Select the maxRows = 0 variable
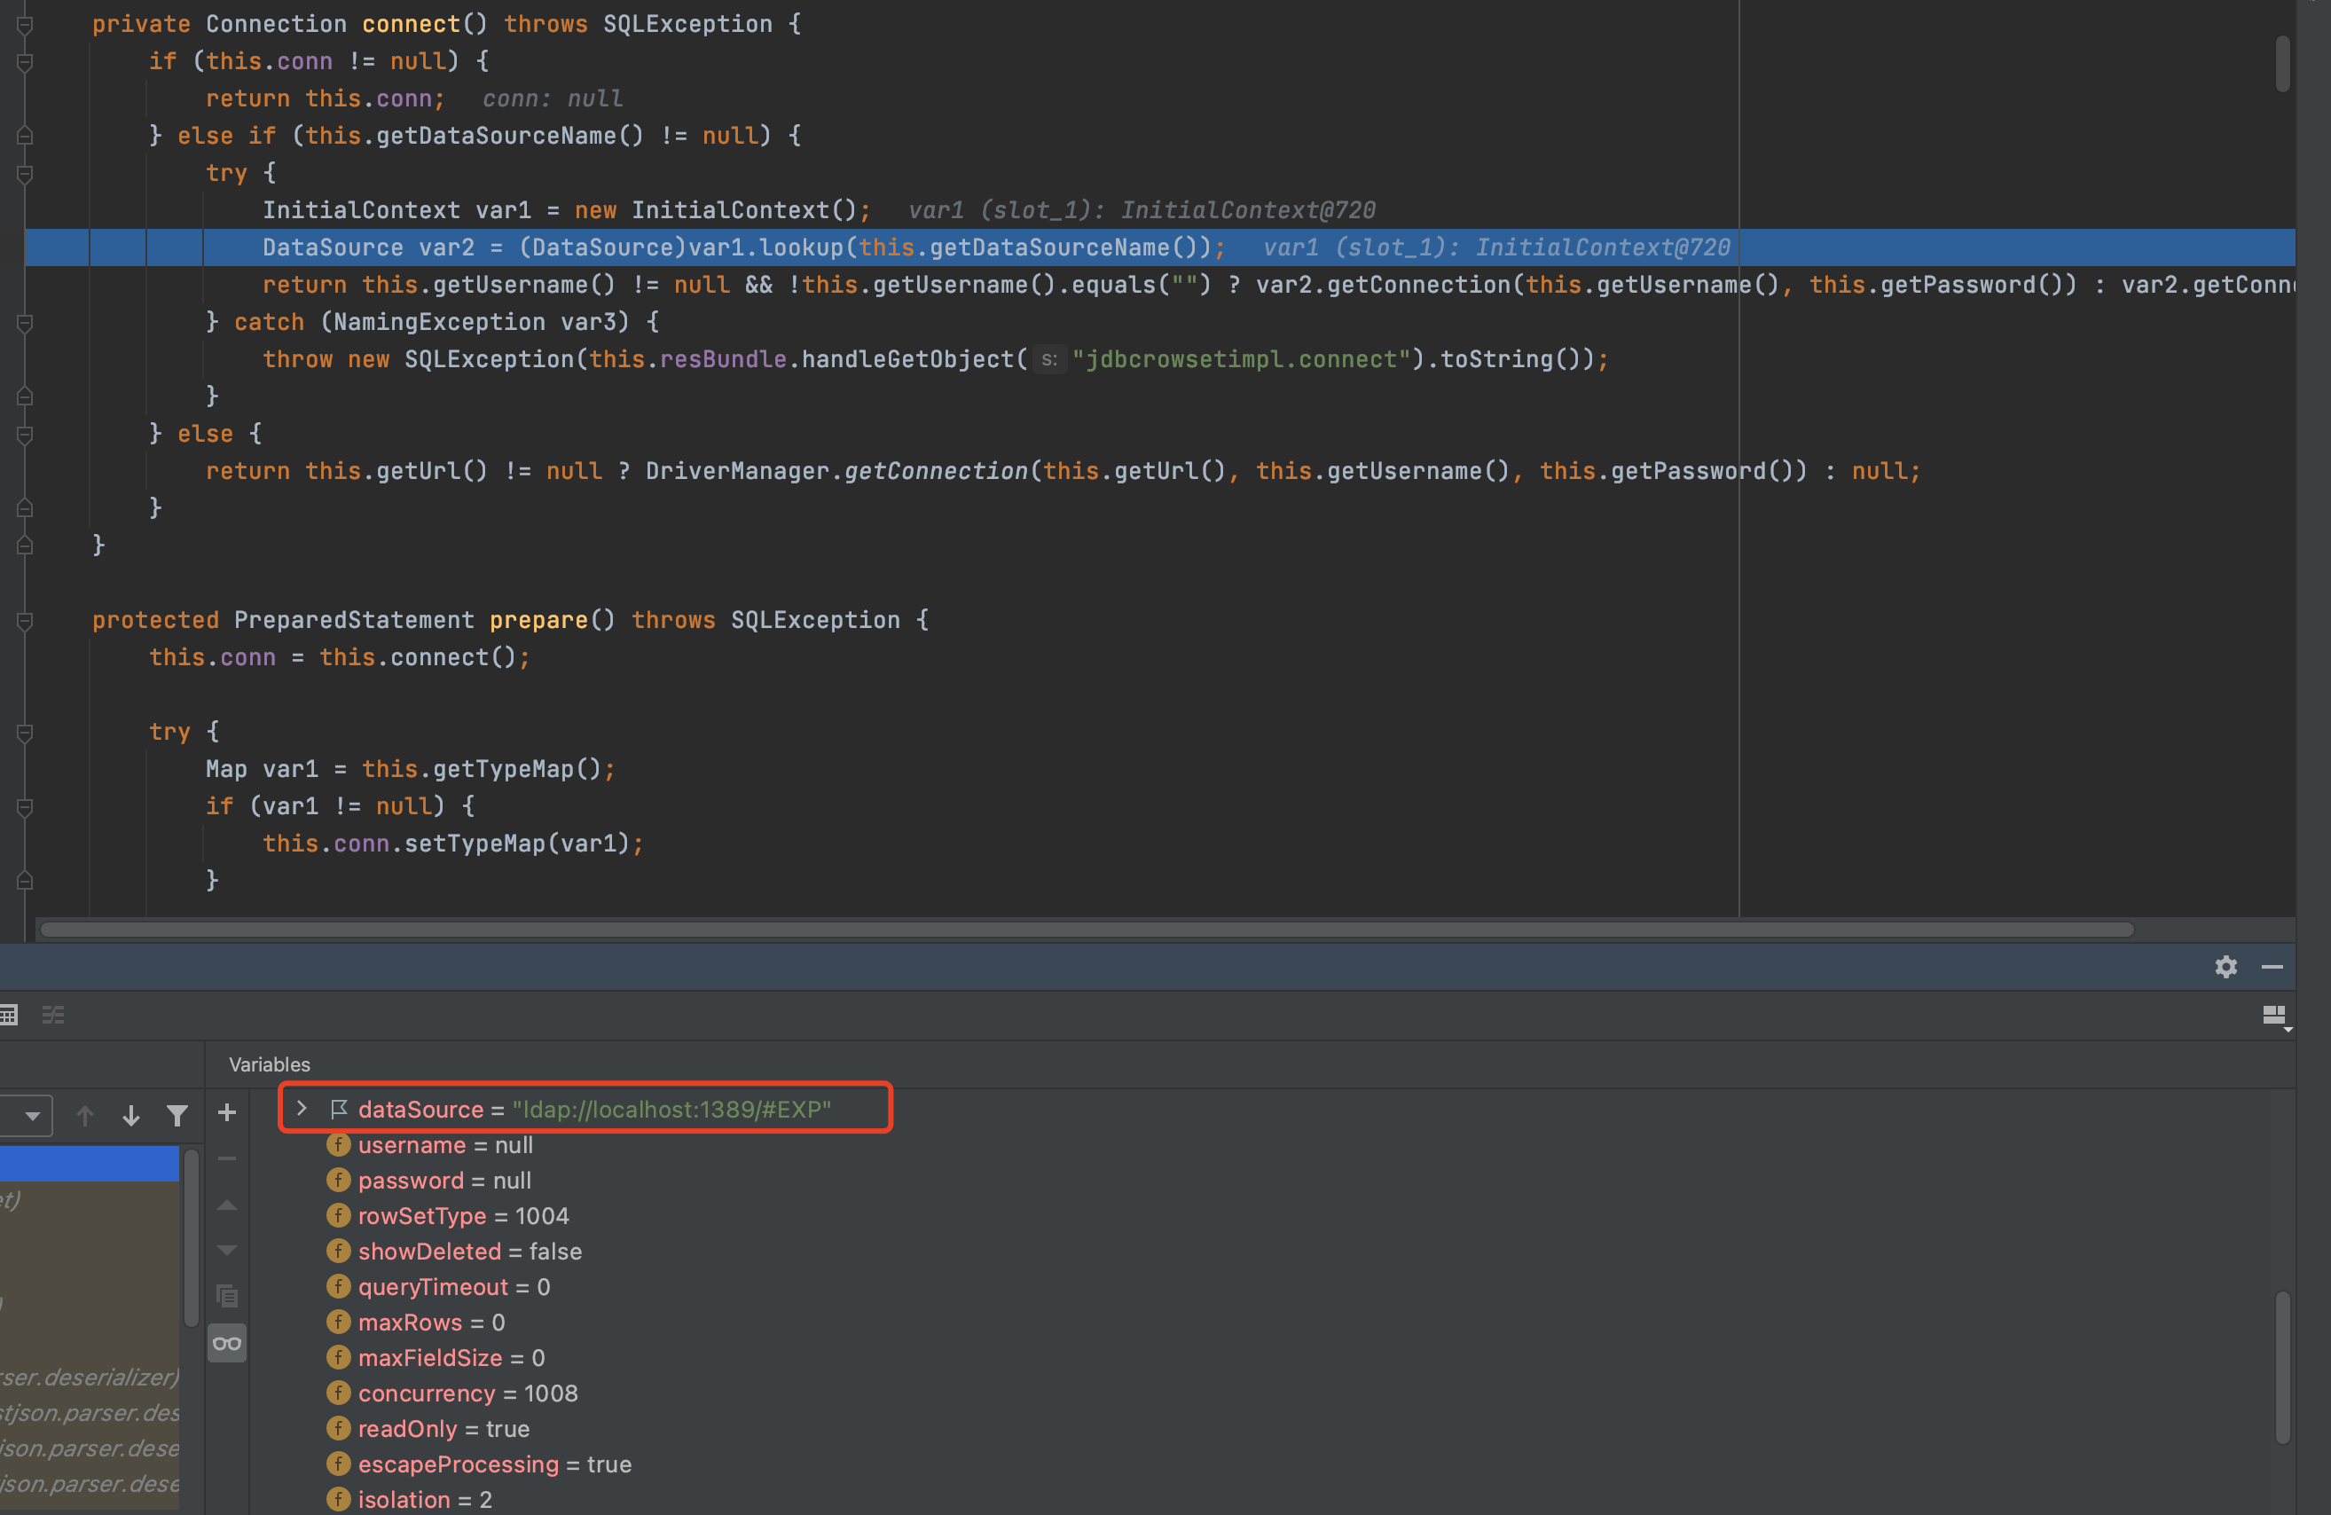 416,1322
